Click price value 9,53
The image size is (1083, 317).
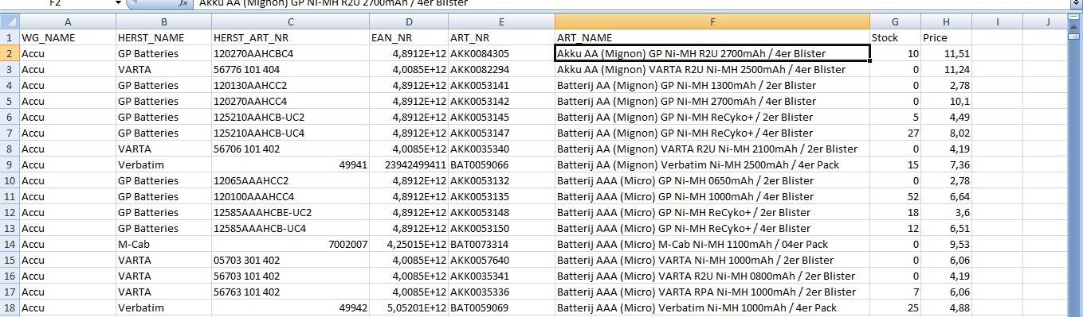point(946,244)
